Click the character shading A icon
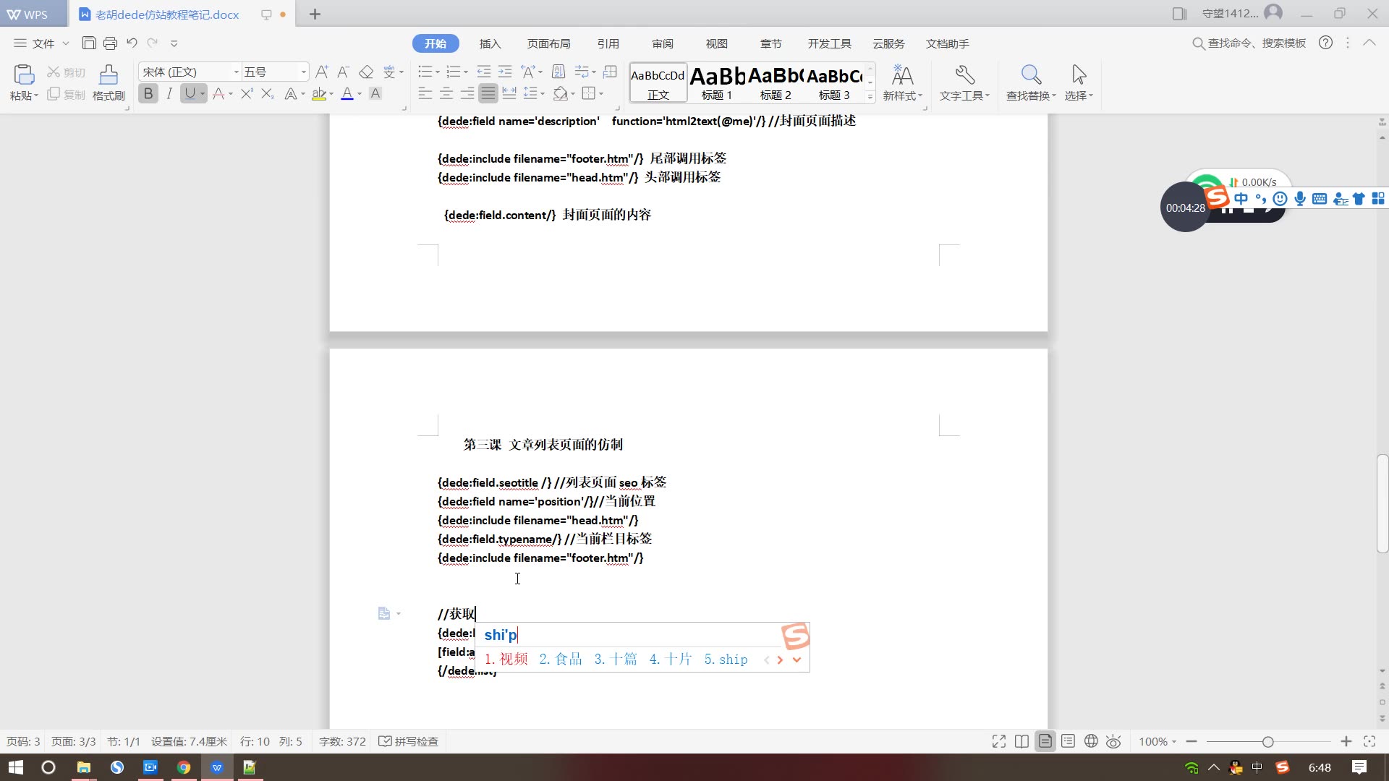The image size is (1389, 781). (375, 93)
